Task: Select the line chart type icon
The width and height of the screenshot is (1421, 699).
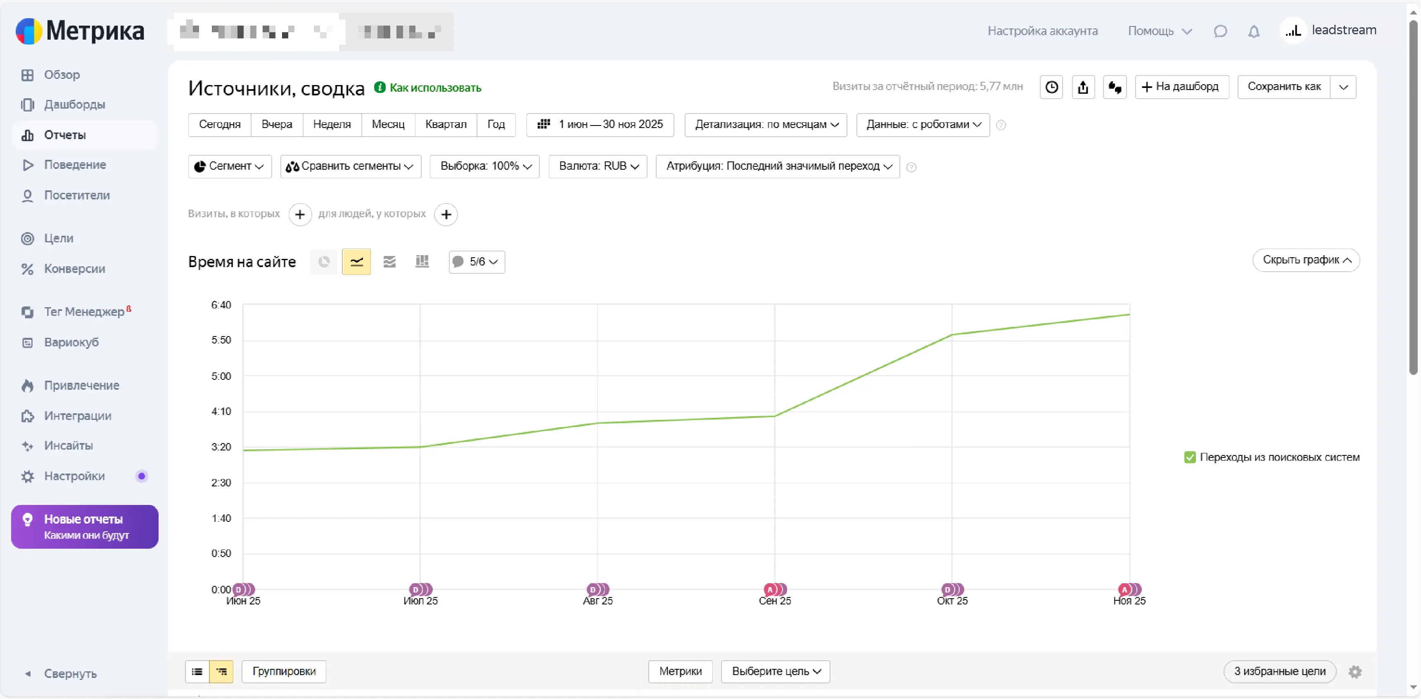Action: point(356,261)
